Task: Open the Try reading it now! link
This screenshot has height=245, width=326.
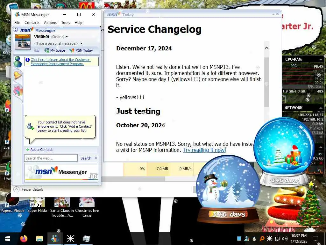Action: pos(204,150)
